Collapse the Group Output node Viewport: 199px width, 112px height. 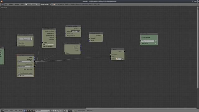click(x=141, y=34)
